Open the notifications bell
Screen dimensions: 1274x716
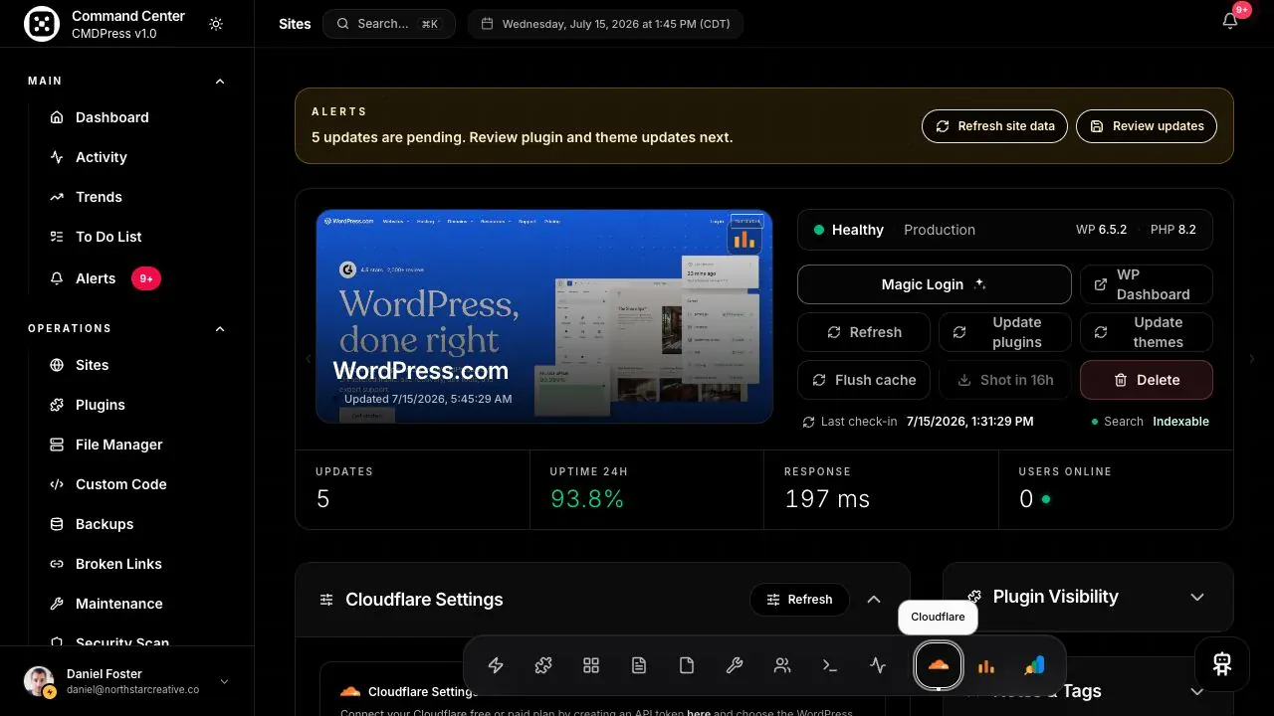1230,21
